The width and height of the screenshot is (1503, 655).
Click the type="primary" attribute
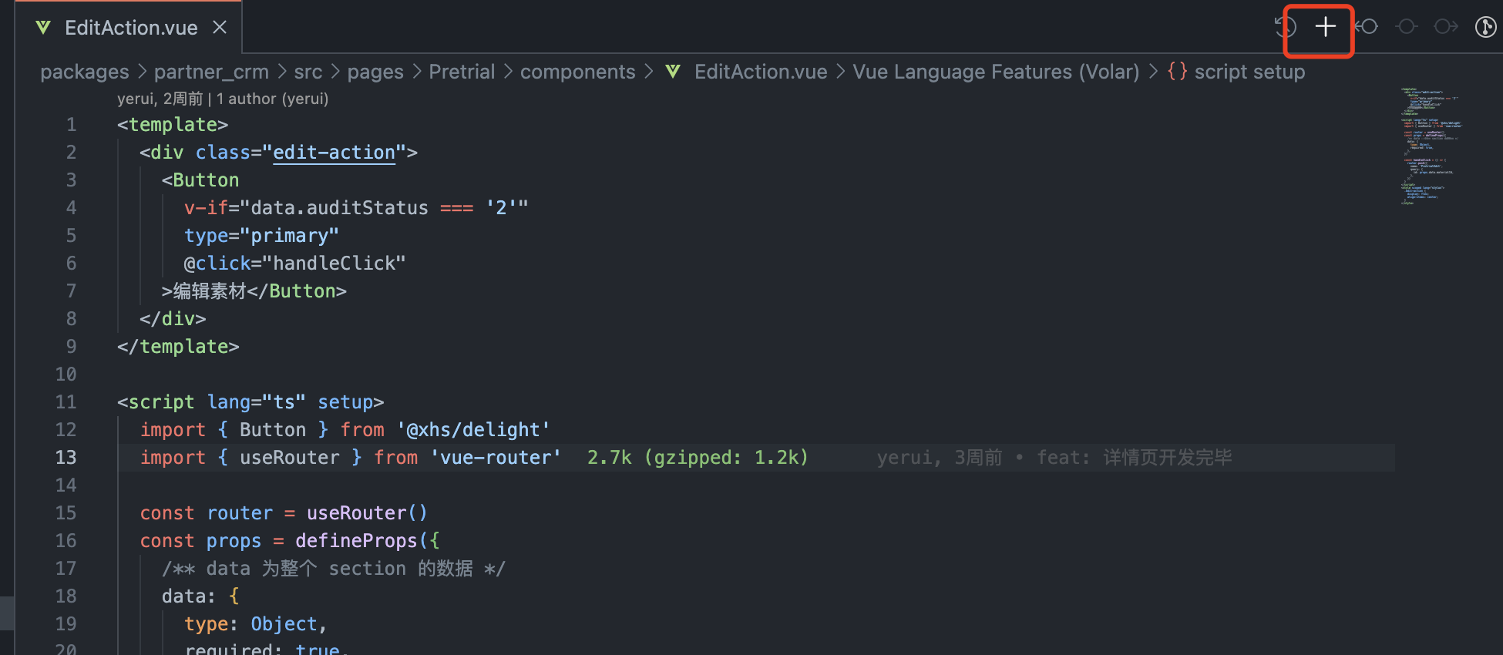click(262, 236)
